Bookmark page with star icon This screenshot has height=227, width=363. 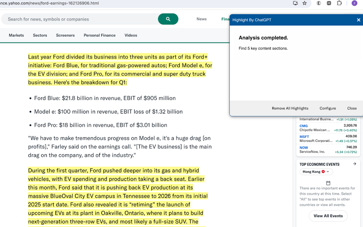[x=305, y=3]
